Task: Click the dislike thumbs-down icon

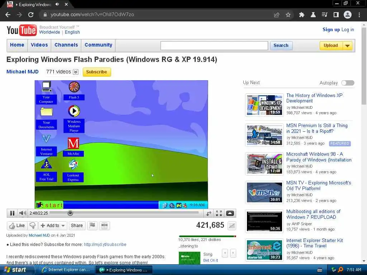Action: click(x=33, y=226)
